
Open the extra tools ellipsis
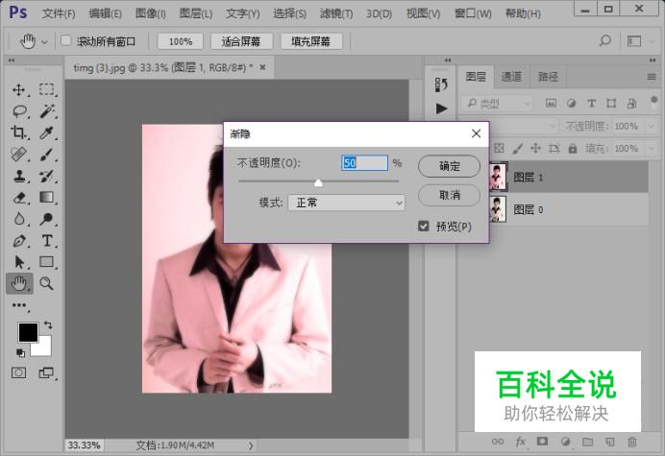(19, 305)
